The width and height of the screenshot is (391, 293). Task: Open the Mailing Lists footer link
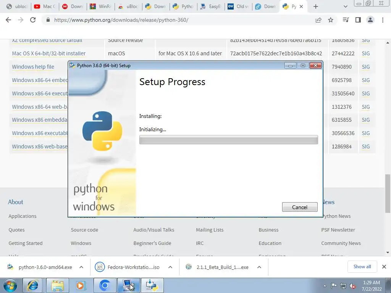tap(210, 230)
